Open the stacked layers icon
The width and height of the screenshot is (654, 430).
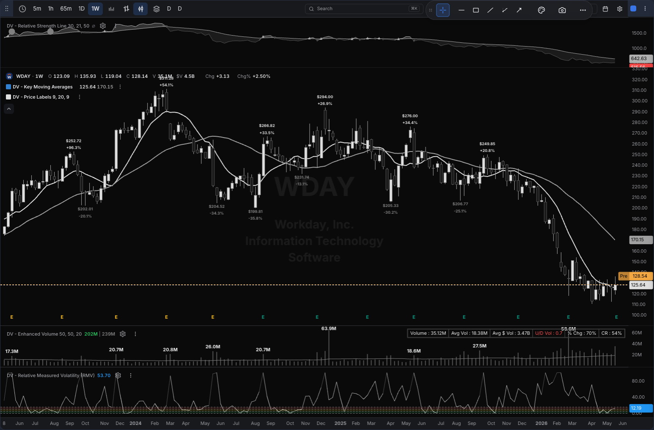tap(157, 8)
